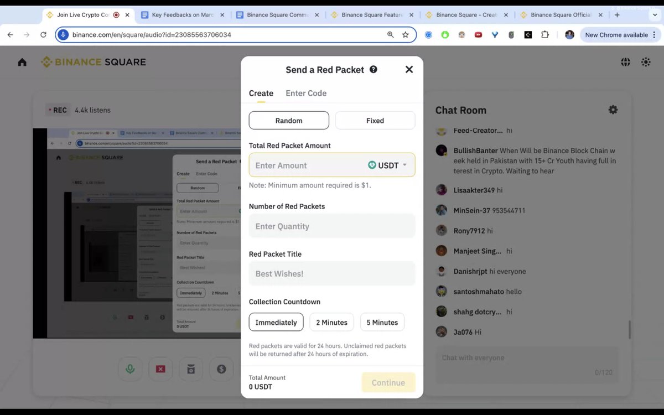Screen dimensions: 664x415
Task: Open the Binance Square Feature browser tab
Action: click(372, 15)
